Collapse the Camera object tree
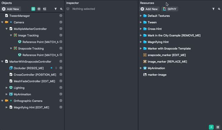Screen dimensions: 222x130 [2, 22]
